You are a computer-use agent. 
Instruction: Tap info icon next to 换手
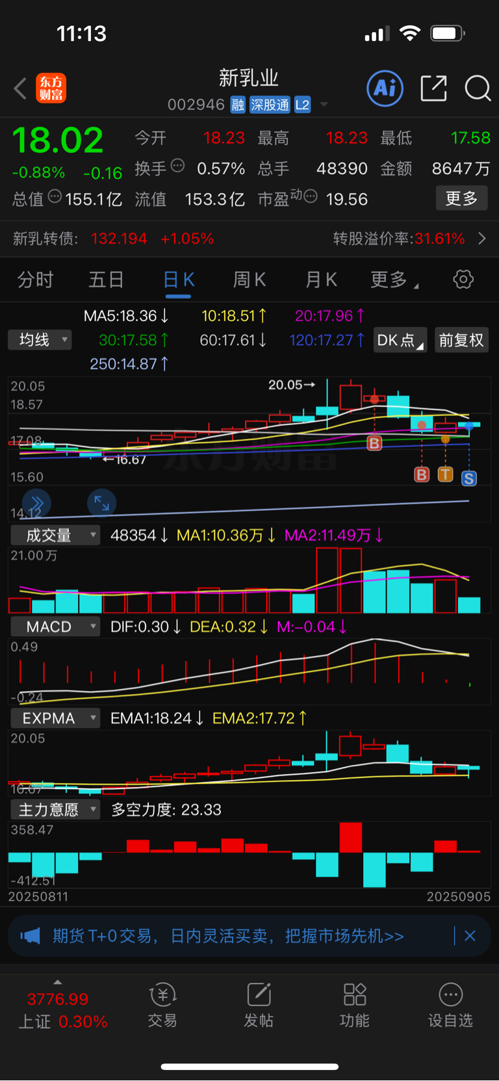pos(177,166)
